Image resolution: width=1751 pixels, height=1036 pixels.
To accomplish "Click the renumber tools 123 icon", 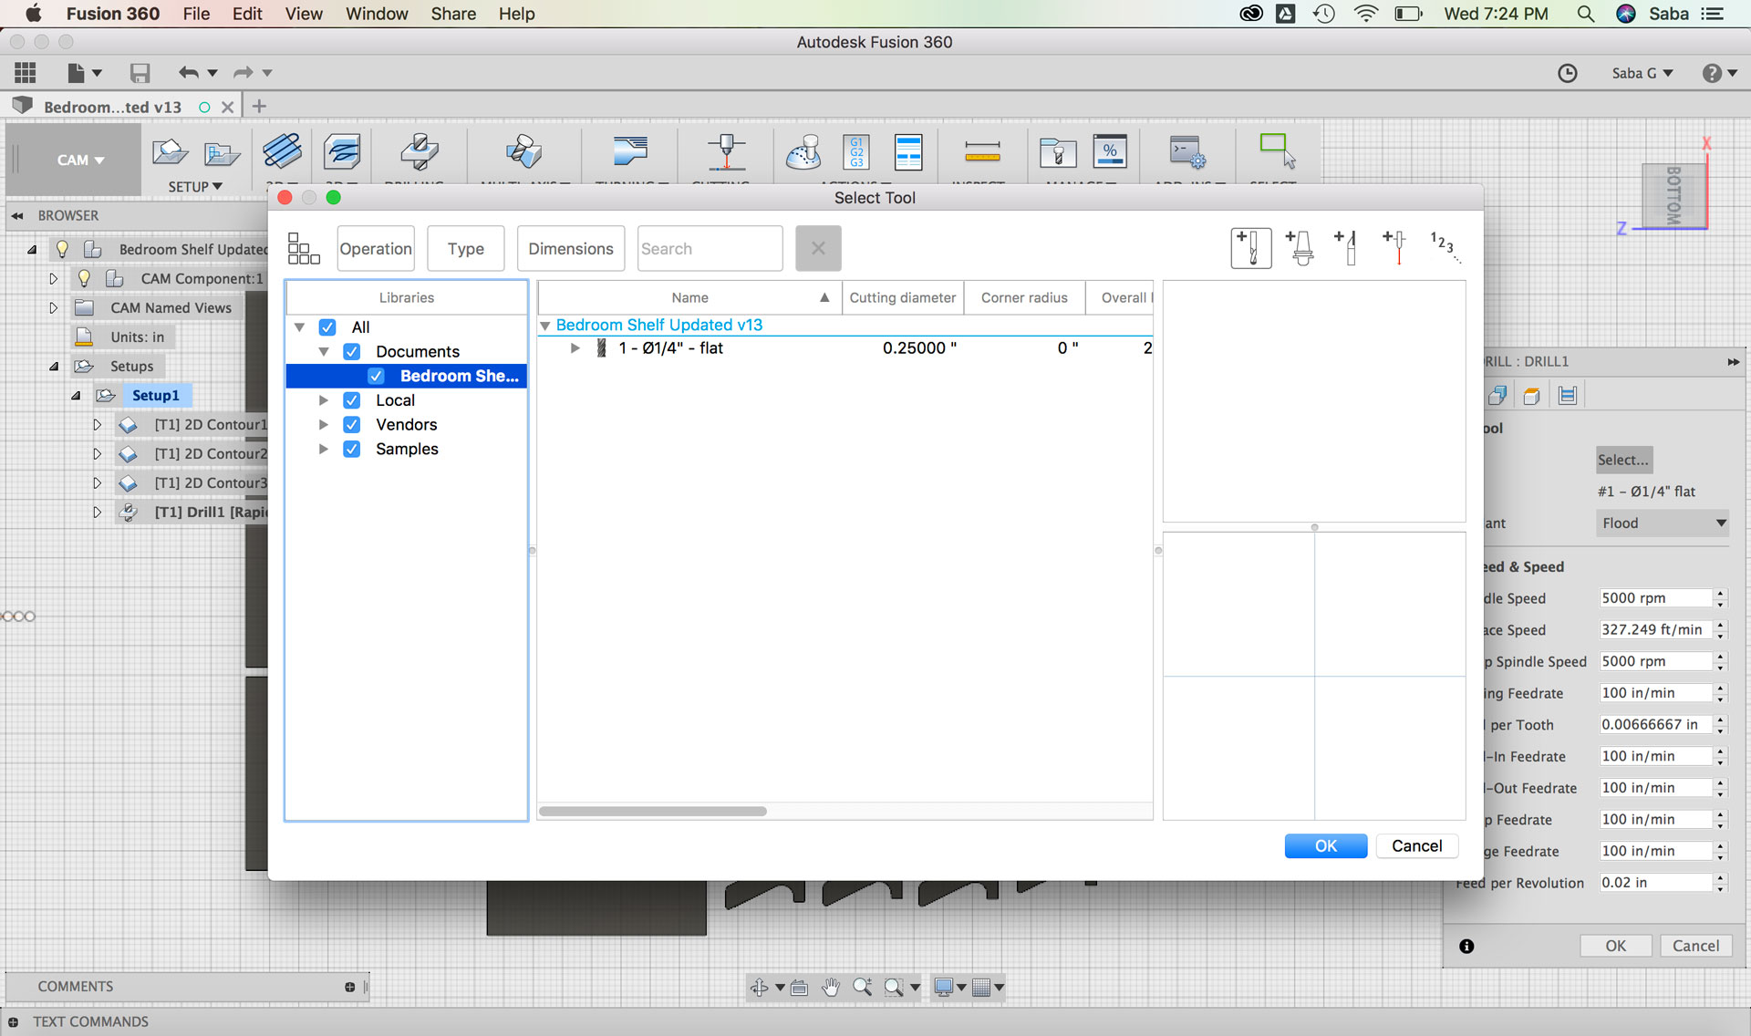I will tap(1444, 246).
